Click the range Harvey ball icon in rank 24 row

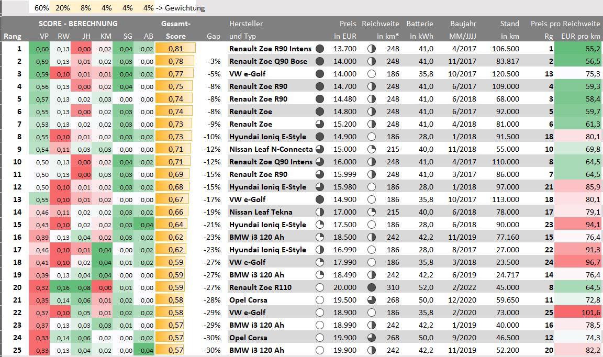tap(372, 338)
